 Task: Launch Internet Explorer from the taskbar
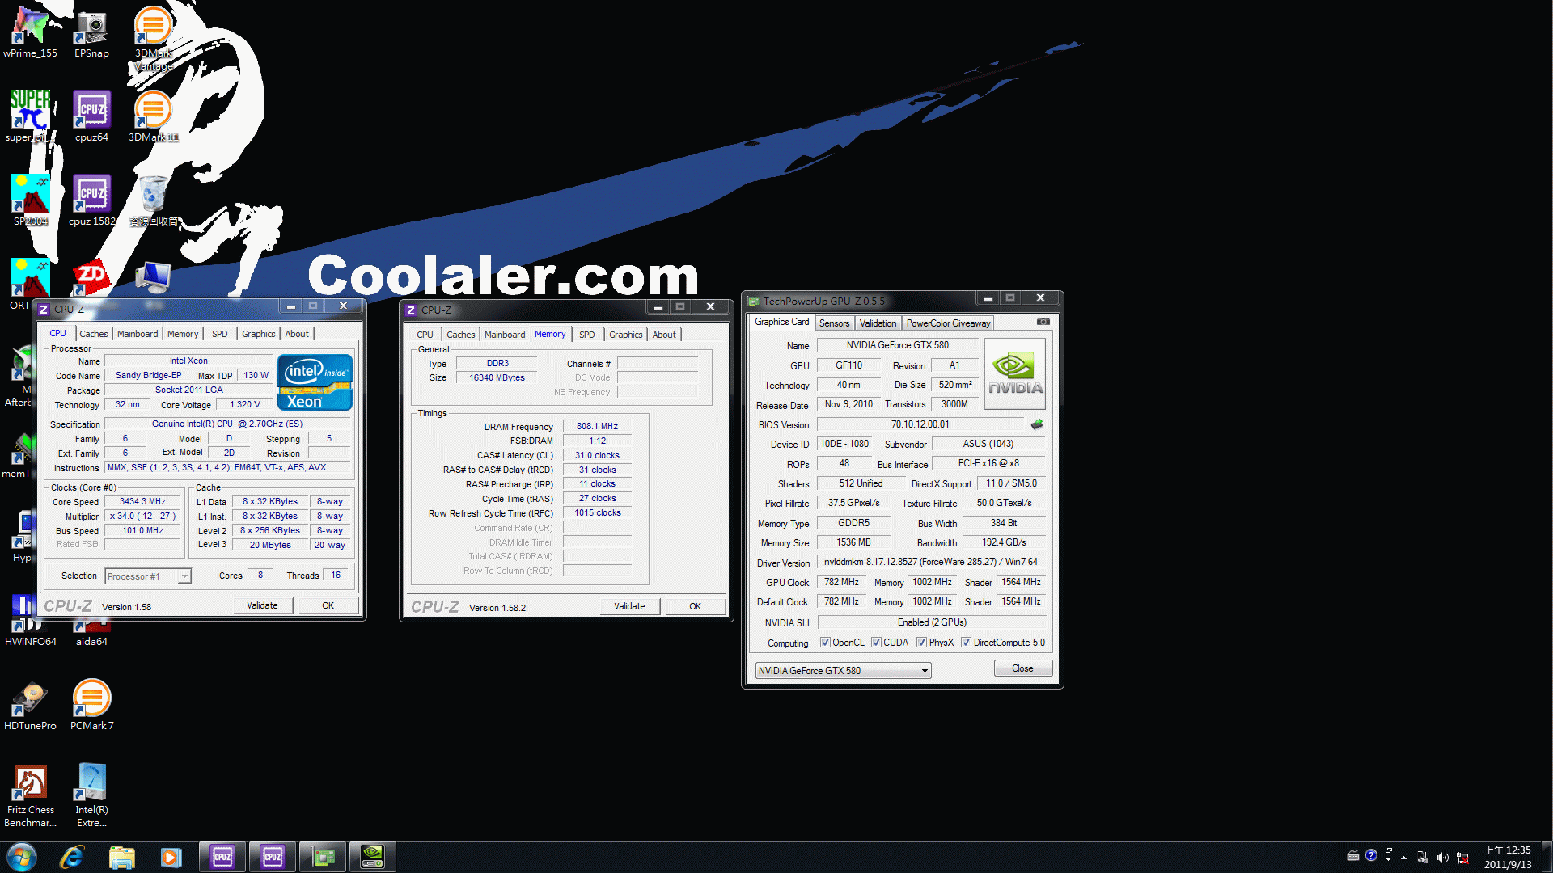(72, 857)
